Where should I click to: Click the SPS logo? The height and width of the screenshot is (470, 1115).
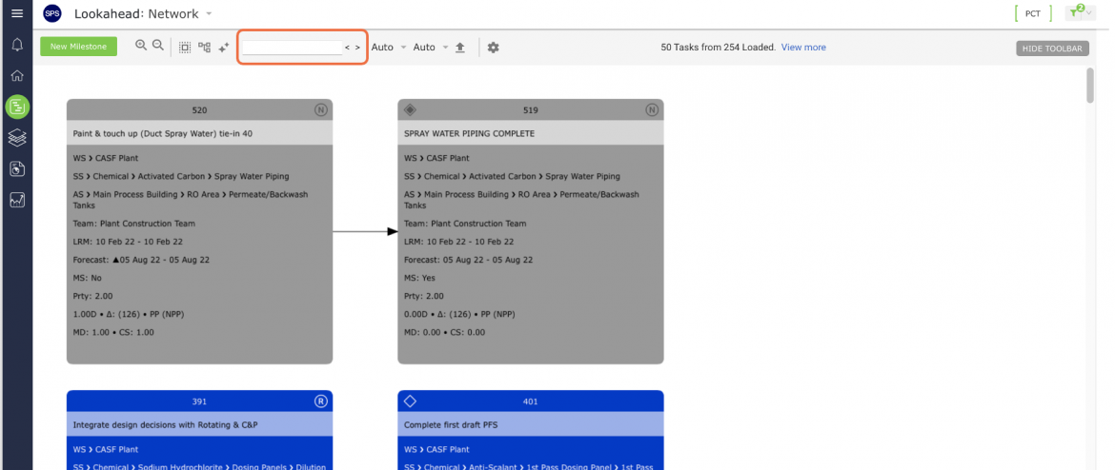[x=51, y=13]
